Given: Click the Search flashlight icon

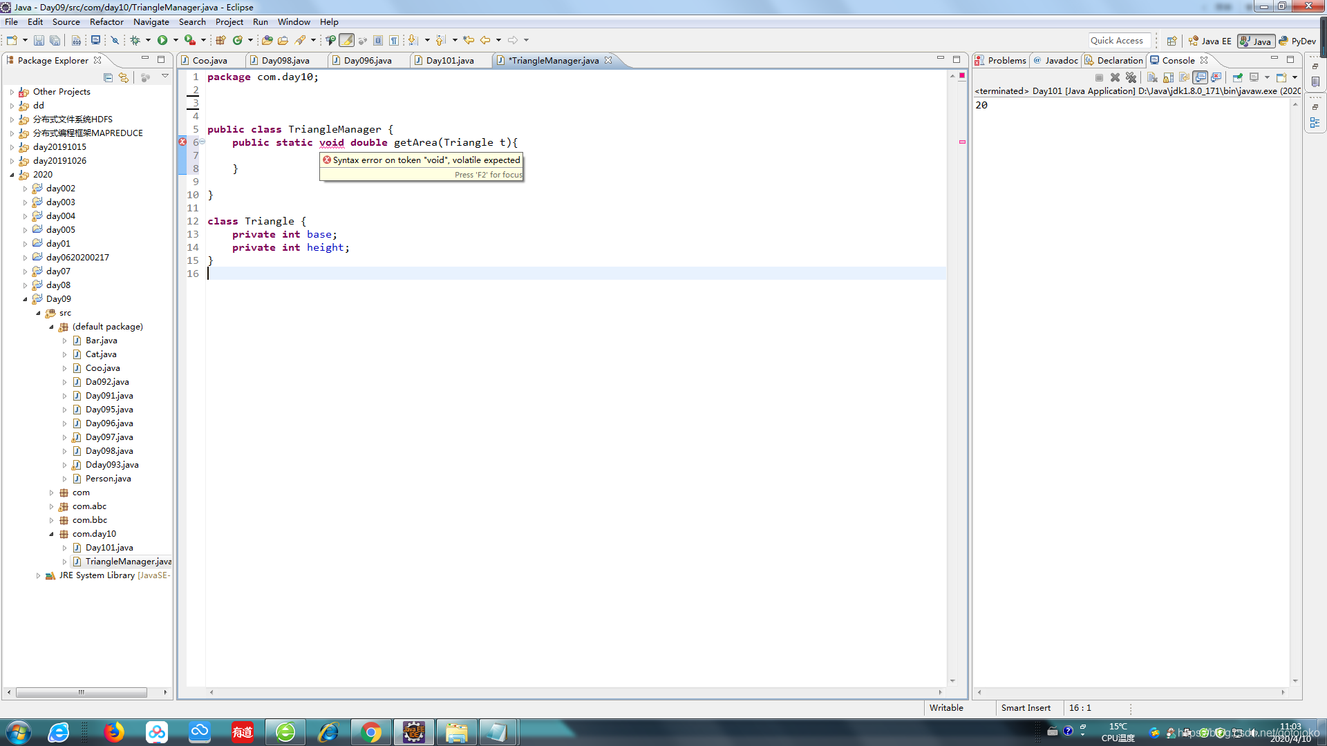Looking at the screenshot, I should click(x=300, y=41).
